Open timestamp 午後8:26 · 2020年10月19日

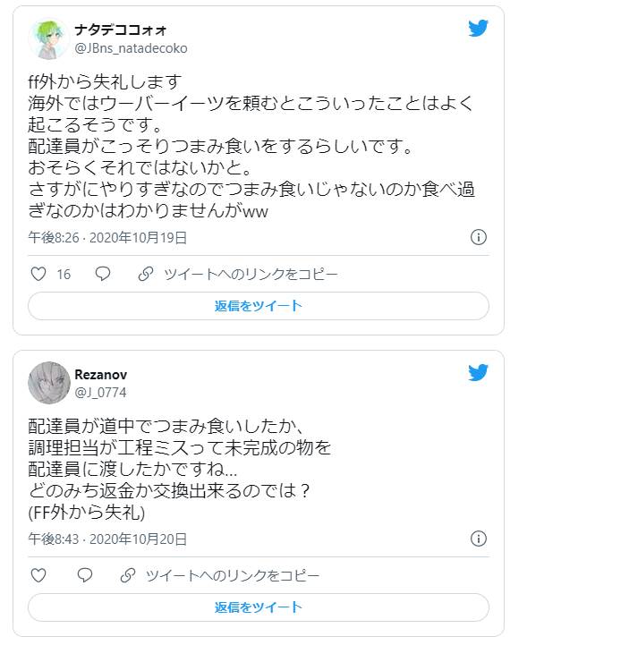[x=107, y=237]
